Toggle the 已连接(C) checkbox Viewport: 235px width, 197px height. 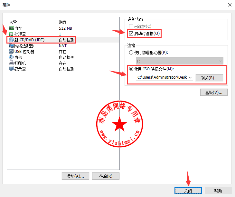coord(131,26)
